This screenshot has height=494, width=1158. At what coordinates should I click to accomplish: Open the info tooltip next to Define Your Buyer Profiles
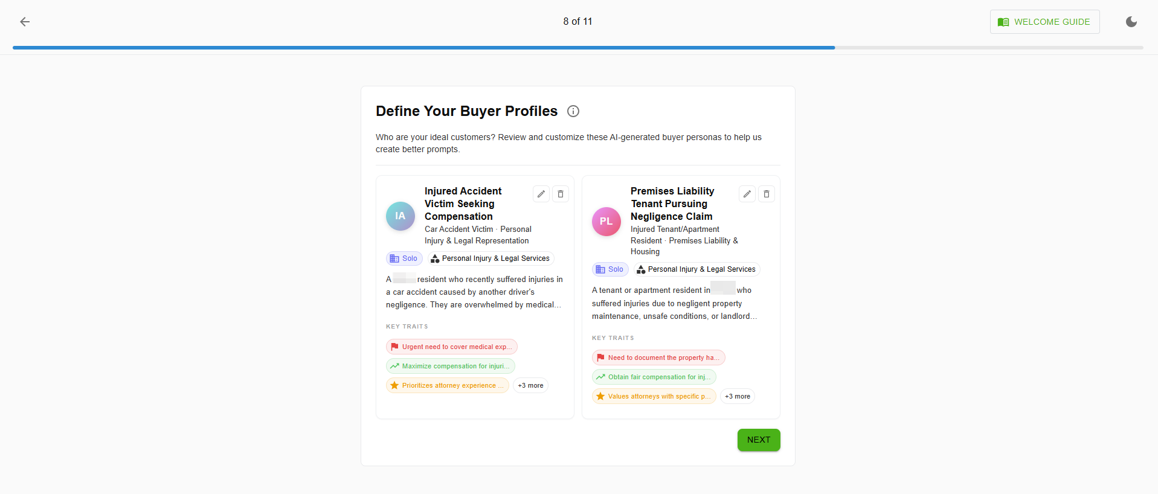[572, 111]
